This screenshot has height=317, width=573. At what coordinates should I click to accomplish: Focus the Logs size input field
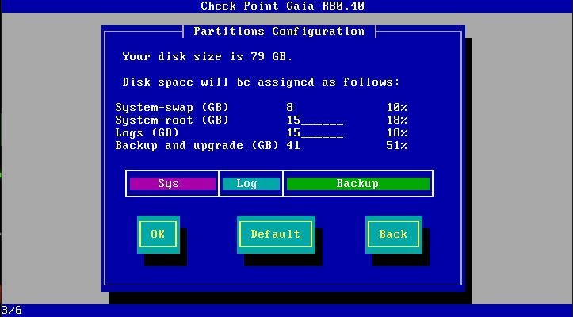315,133
